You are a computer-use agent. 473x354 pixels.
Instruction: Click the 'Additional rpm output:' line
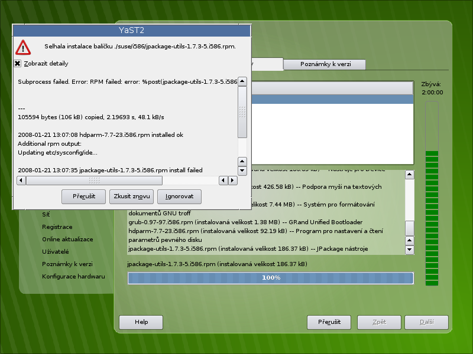click(x=50, y=143)
